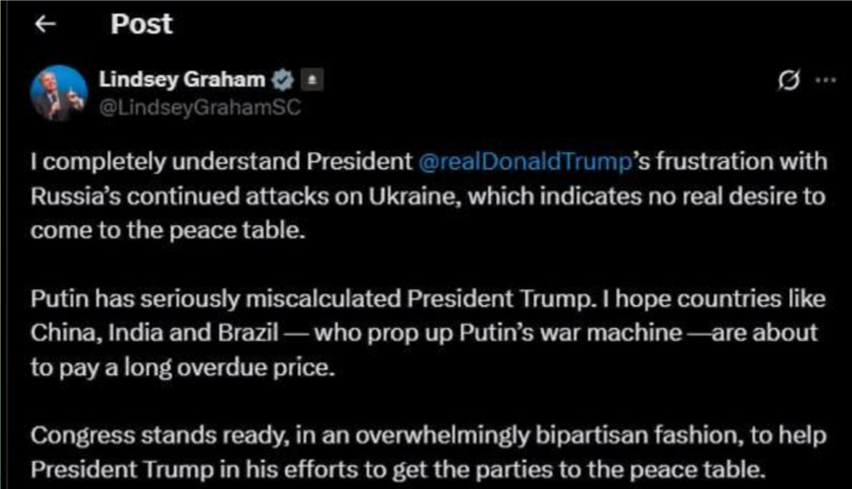Follow the @realDonaldTrump mention link

coord(525,162)
